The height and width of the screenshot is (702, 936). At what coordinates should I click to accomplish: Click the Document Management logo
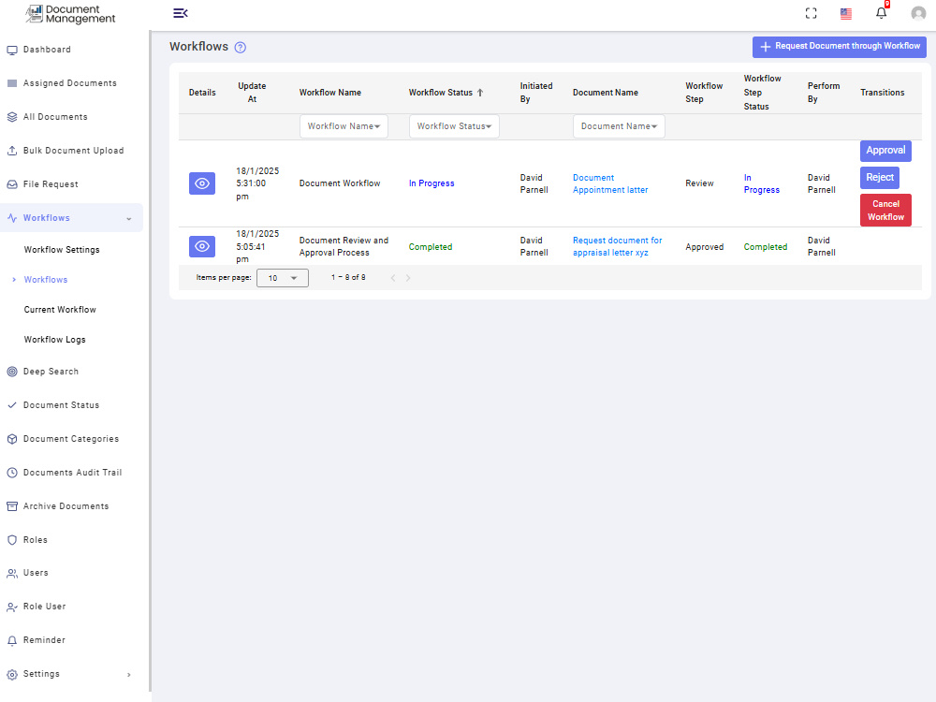[x=70, y=14]
